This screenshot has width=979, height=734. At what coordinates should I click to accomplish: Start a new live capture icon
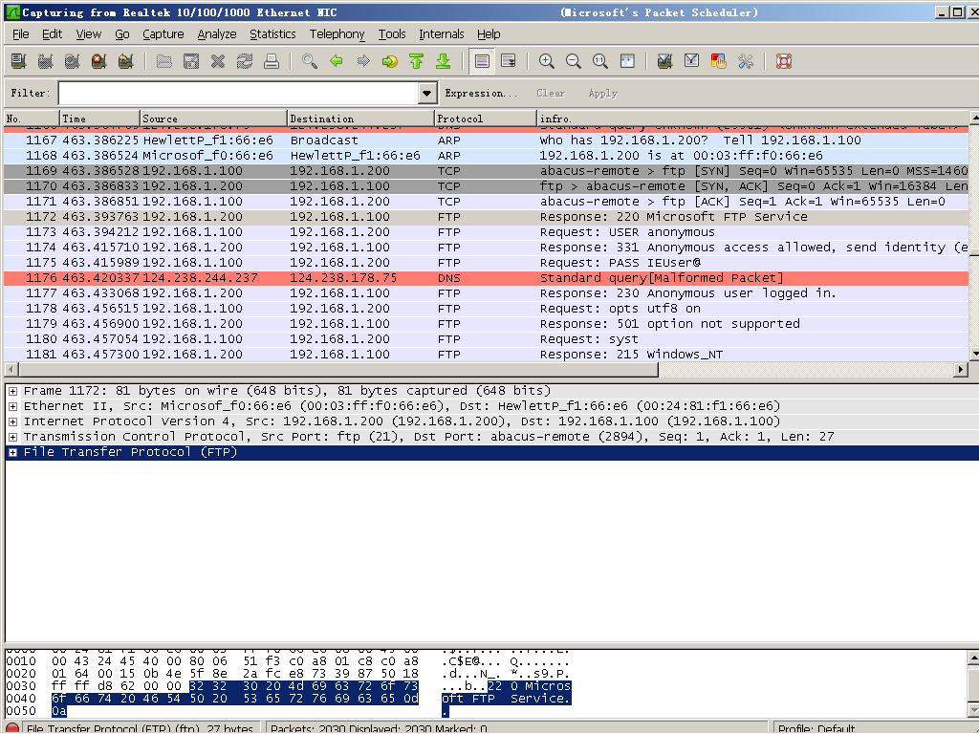click(x=72, y=60)
